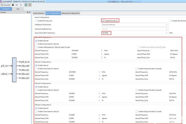
Task: Float the Symbol panel with undock icon
Action: (28, 12)
